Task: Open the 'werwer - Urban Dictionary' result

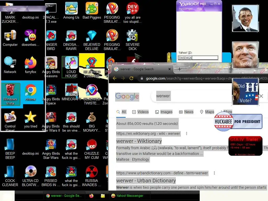Action: pos(146,181)
